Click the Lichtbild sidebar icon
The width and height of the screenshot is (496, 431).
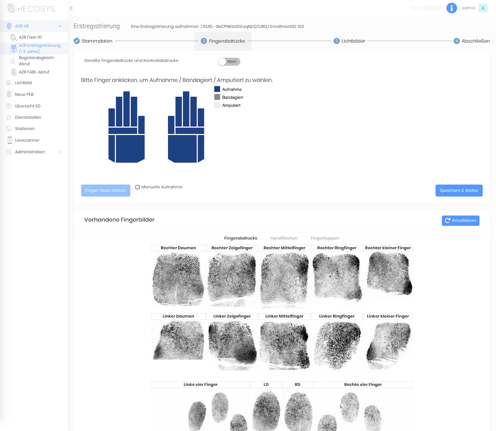tap(9, 83)
